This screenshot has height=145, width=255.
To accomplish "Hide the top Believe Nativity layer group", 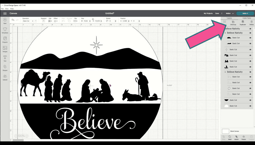I will (250, 29).
